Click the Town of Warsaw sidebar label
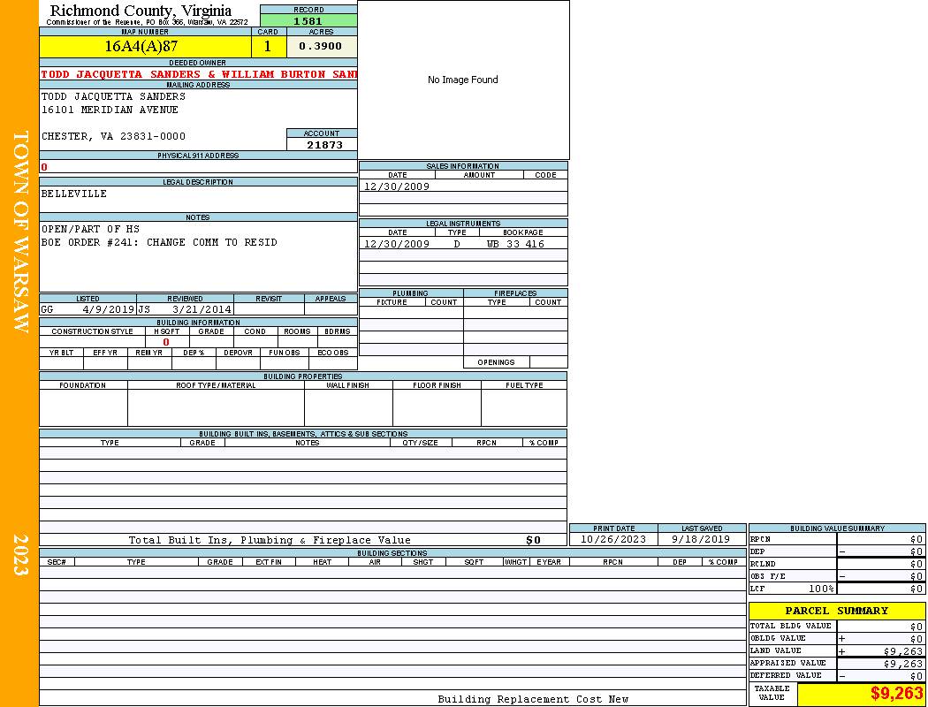 [x=20, y=232]
